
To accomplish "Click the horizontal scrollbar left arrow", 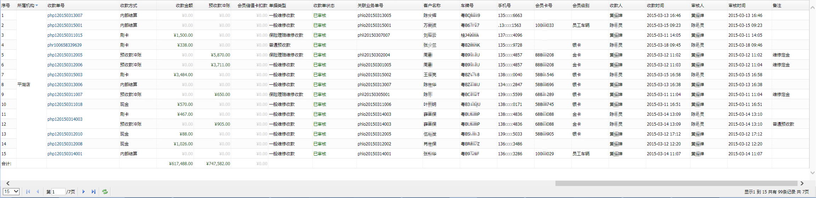I will 8,183.
